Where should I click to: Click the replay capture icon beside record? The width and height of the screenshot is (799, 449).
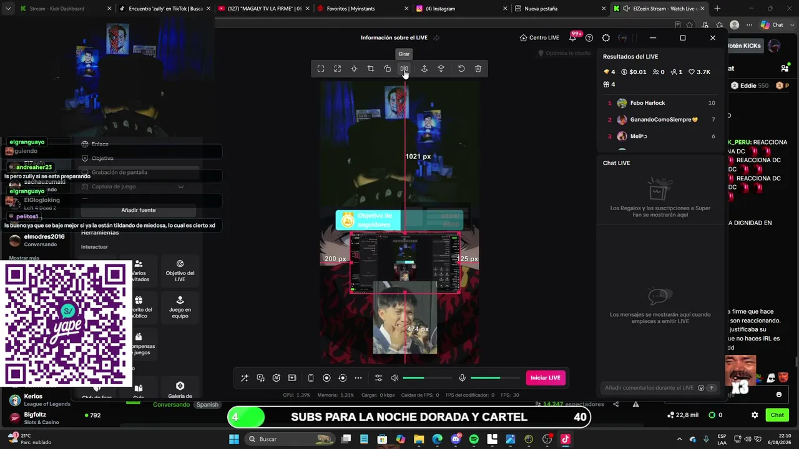click(342, 378)
